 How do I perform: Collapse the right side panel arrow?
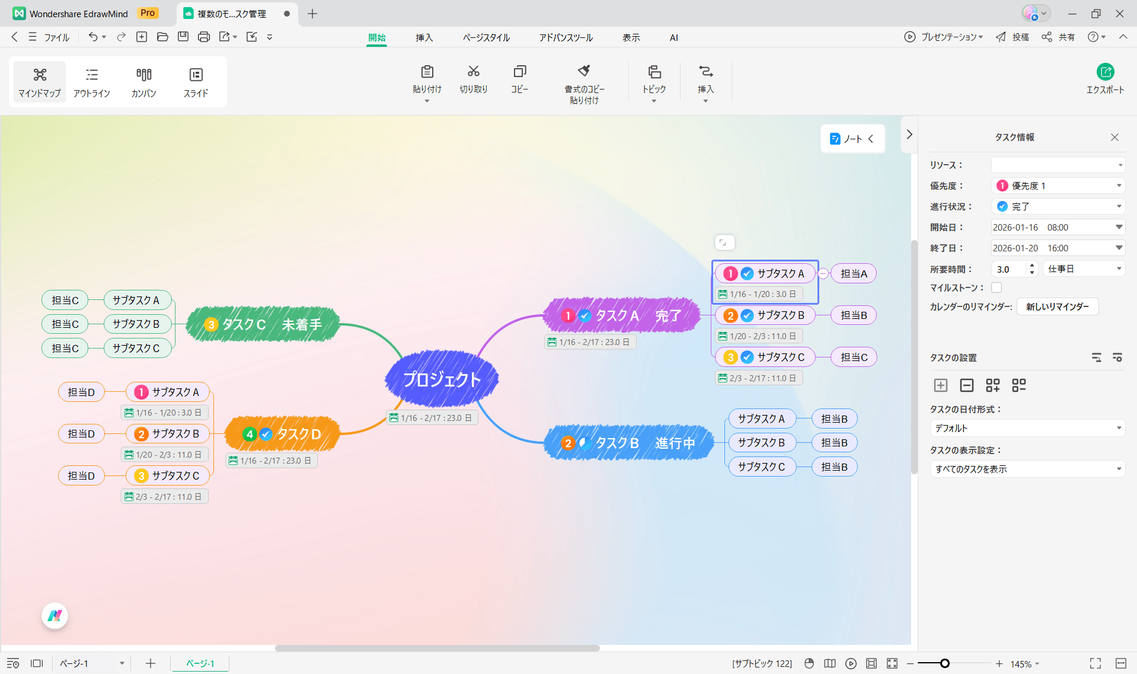click(909, 135)
